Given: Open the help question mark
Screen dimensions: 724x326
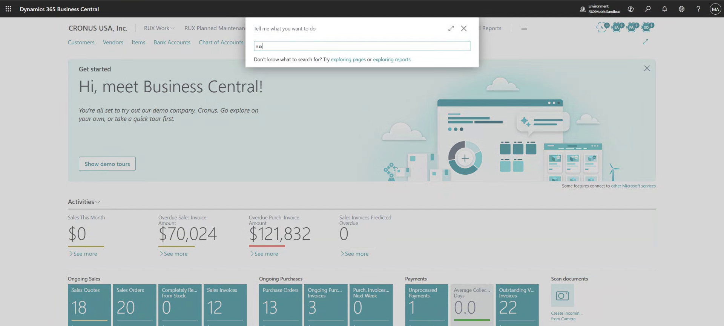Looking at the screenshot, I should [x=698, y=9].
